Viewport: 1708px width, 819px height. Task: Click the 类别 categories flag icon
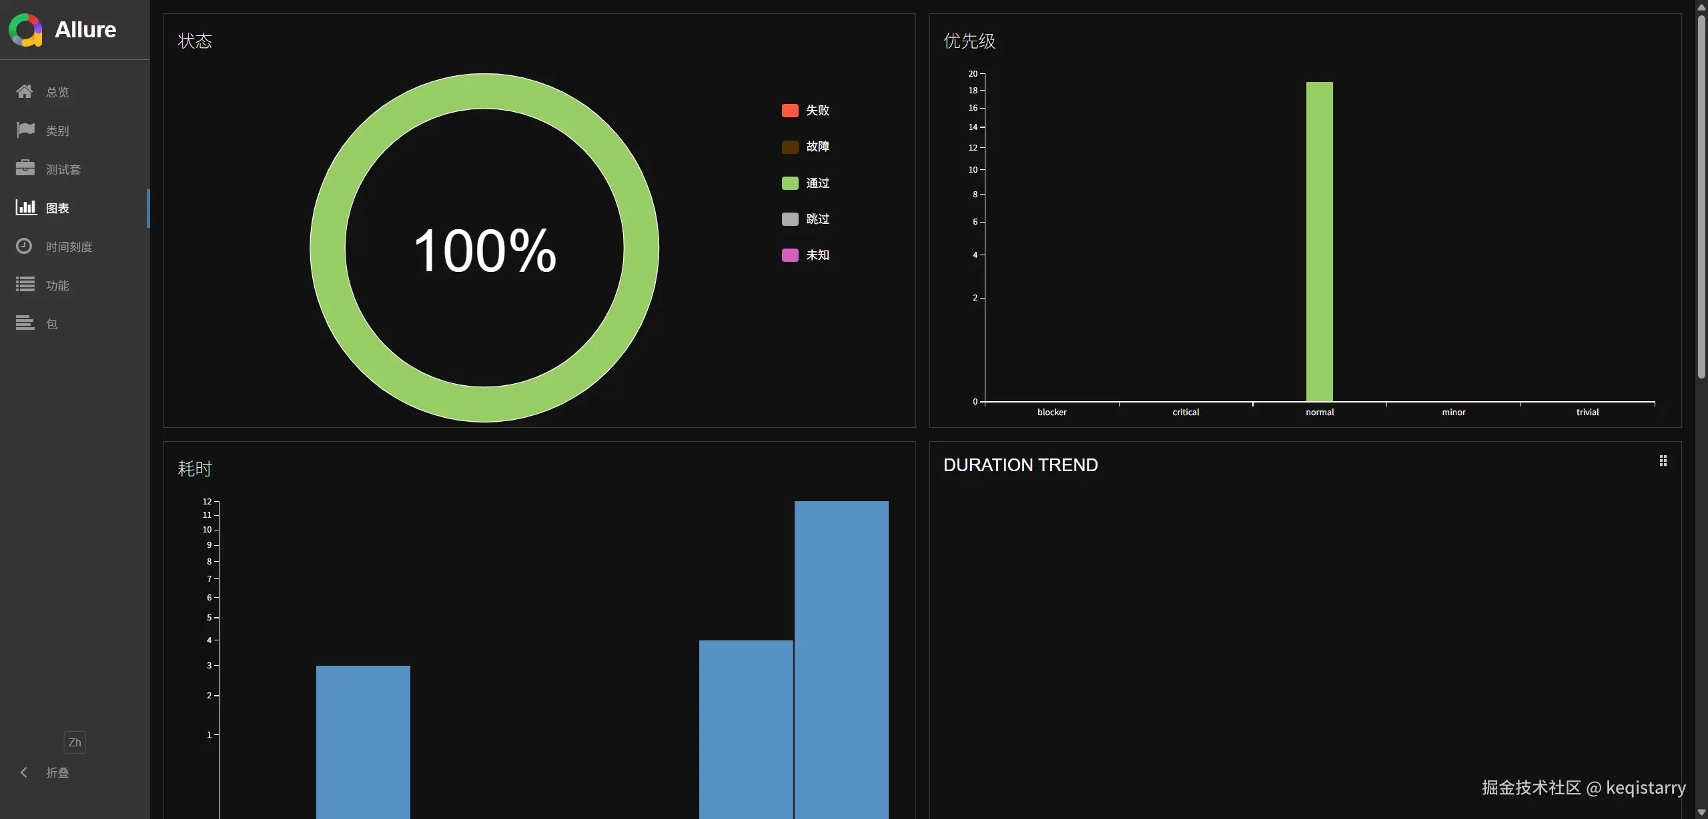click(x=25, y=129)
